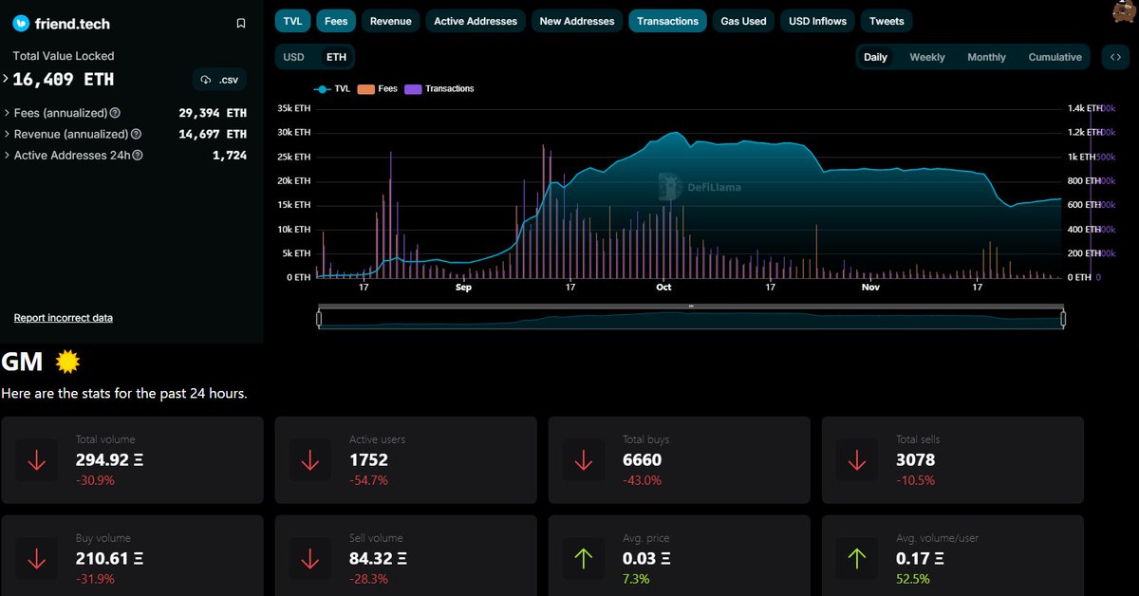
Task: Click the TVL legend entry
Action: [x=331, y=88]
